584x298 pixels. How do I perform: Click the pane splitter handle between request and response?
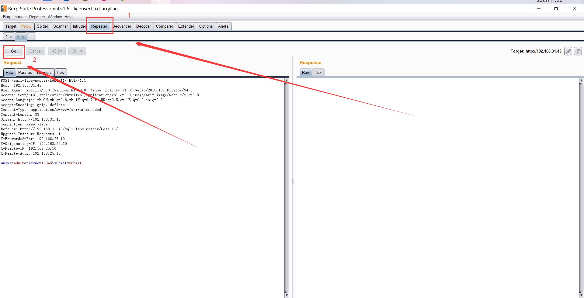tap(293, 182)
